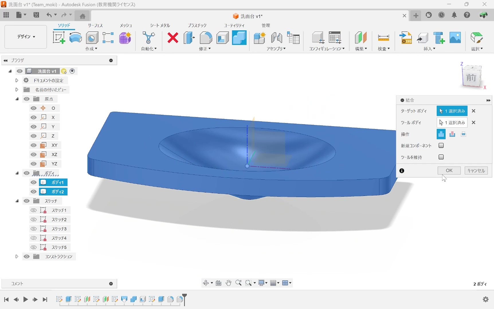Expand the コンストラクション folder
The height and width of the screenshot is (309, 494).
[x=17, y=257]
